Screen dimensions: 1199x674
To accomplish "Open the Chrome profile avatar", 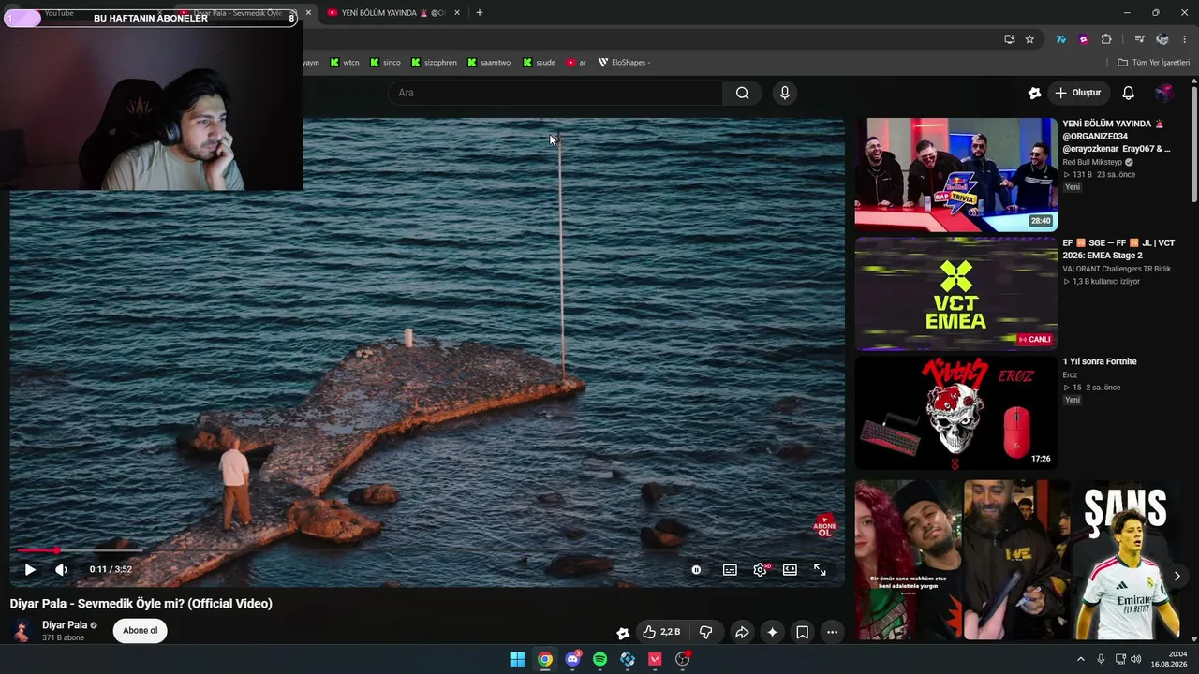I will pyautogui.click(x=1162, y=39).
